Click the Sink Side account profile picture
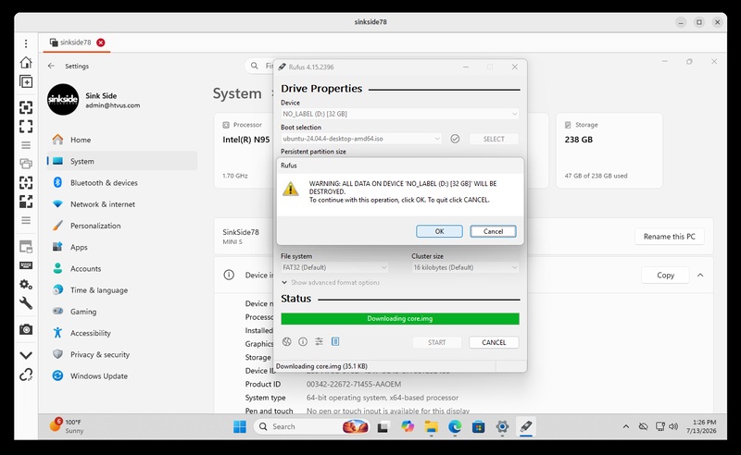The width and height of the screenshot is (741, 455). (x=63, y=100)
